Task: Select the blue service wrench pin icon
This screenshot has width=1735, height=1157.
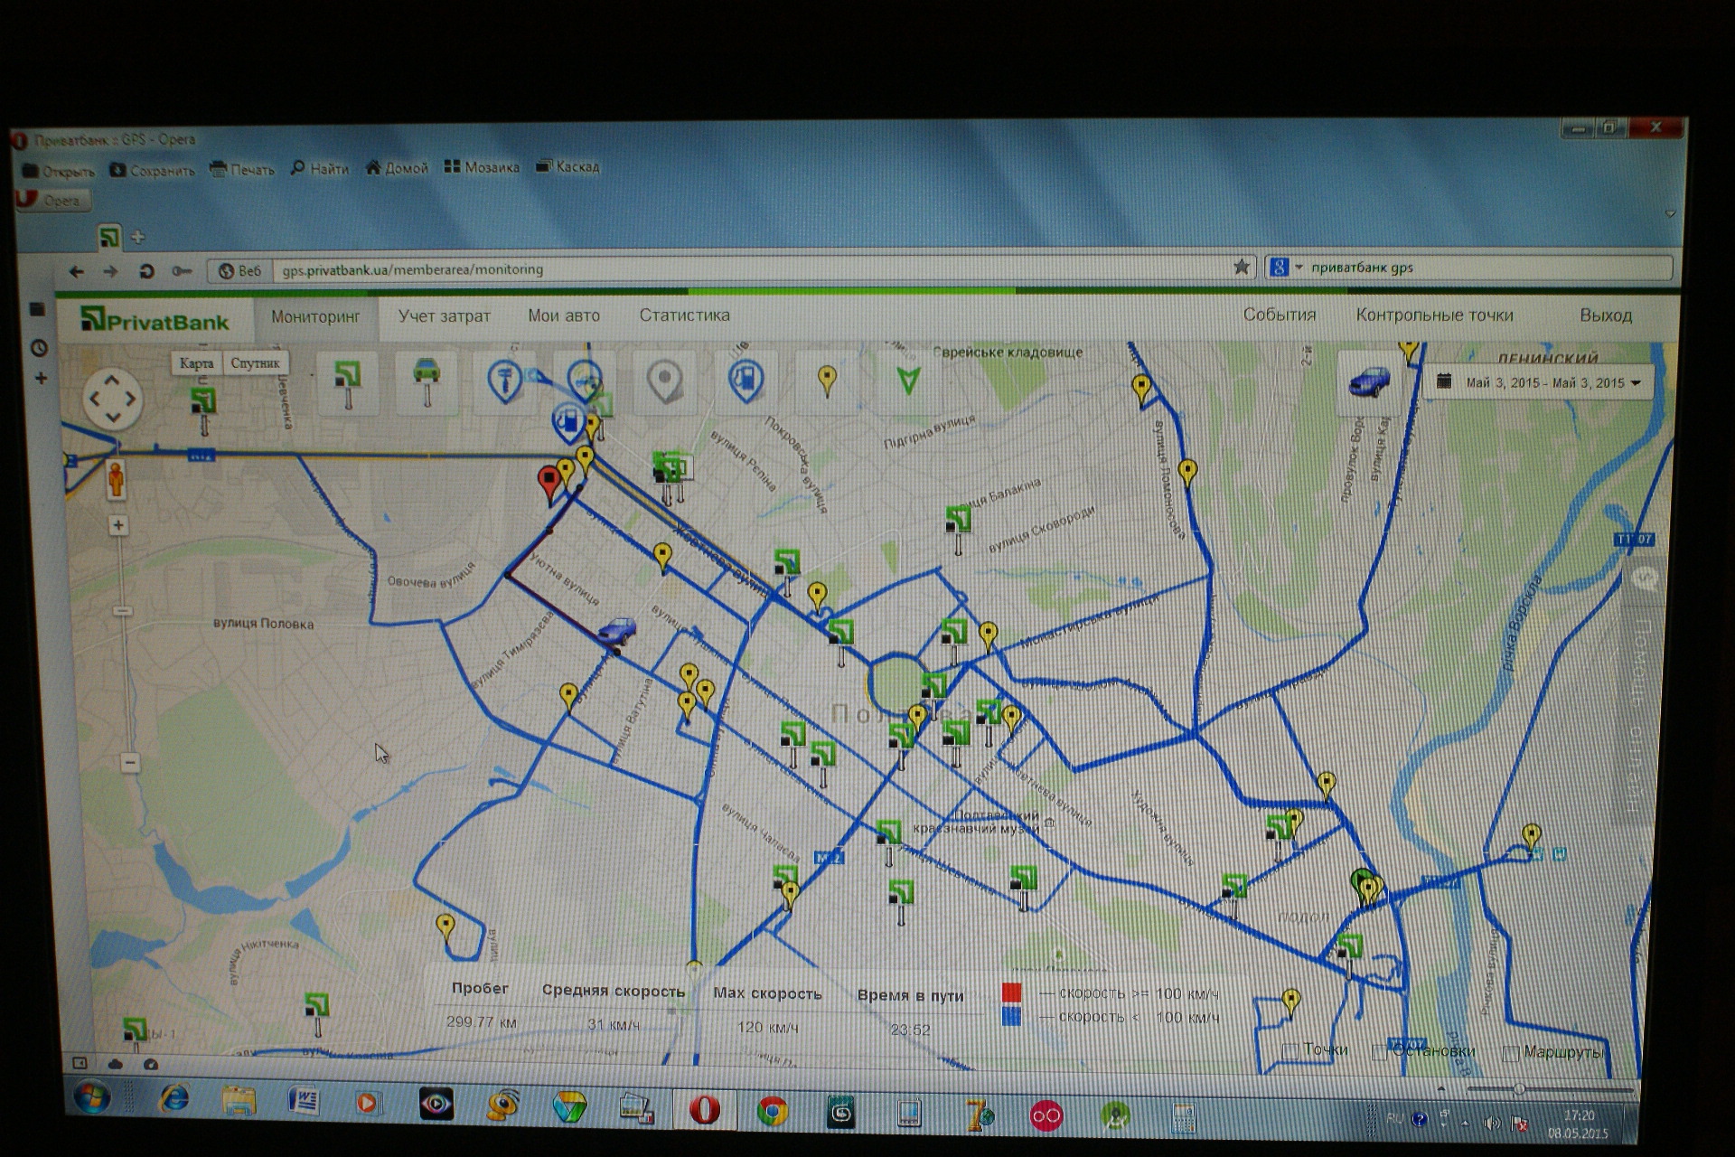Action: click(505, 381)
